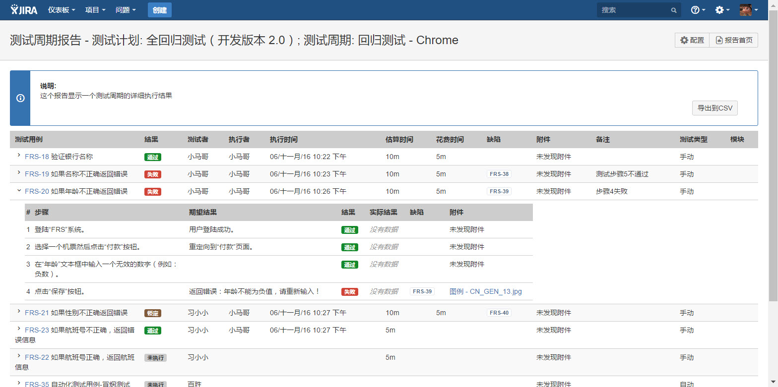Click the 测试类型 column header
This screenshot has height=387, width=778.
tap(694, 140)
